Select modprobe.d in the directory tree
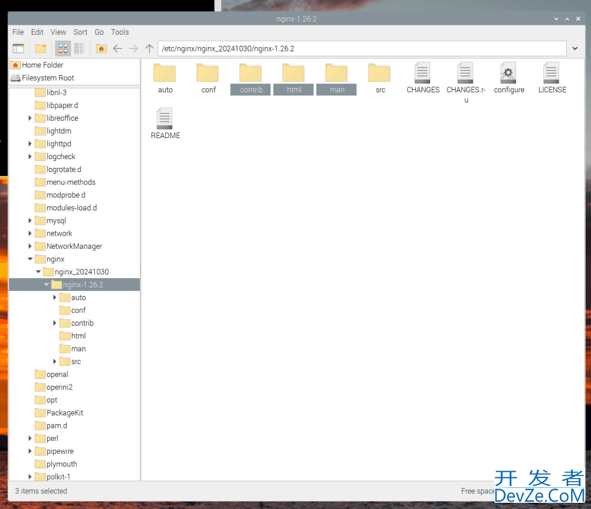The height and width of the screenshot is (509, 591). (x=60, y=195)
